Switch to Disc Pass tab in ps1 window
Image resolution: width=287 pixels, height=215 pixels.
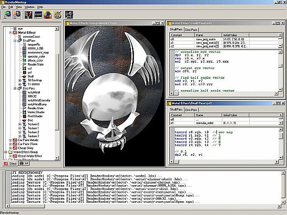click(191, 110)
